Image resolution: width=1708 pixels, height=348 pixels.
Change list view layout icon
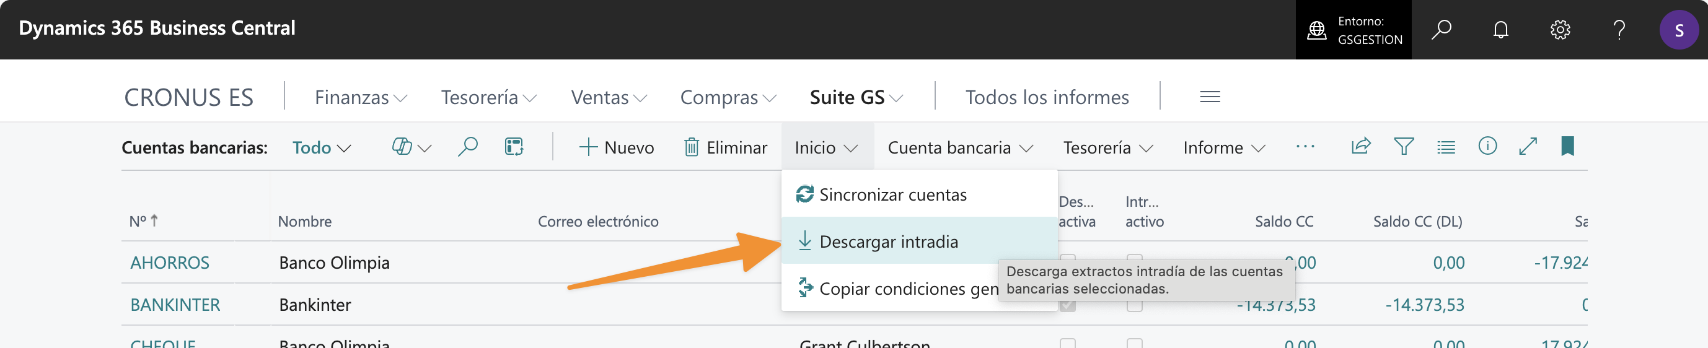click(x=1446, y=147)
